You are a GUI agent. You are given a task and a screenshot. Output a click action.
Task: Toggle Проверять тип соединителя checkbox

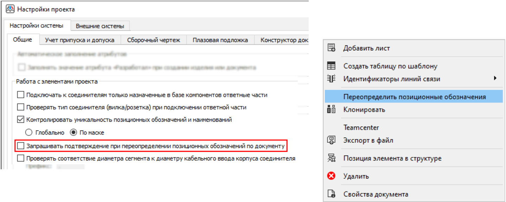click(21, 107)
